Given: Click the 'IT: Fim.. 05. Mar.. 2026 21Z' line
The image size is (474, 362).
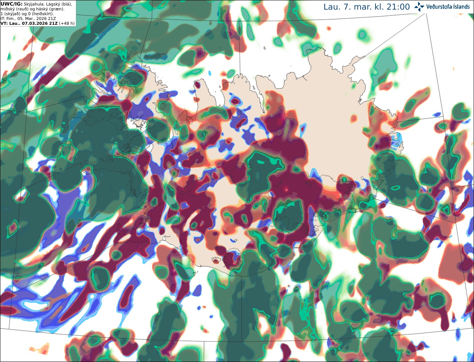Looking at the screenshot, I should [x=28, y=18].
